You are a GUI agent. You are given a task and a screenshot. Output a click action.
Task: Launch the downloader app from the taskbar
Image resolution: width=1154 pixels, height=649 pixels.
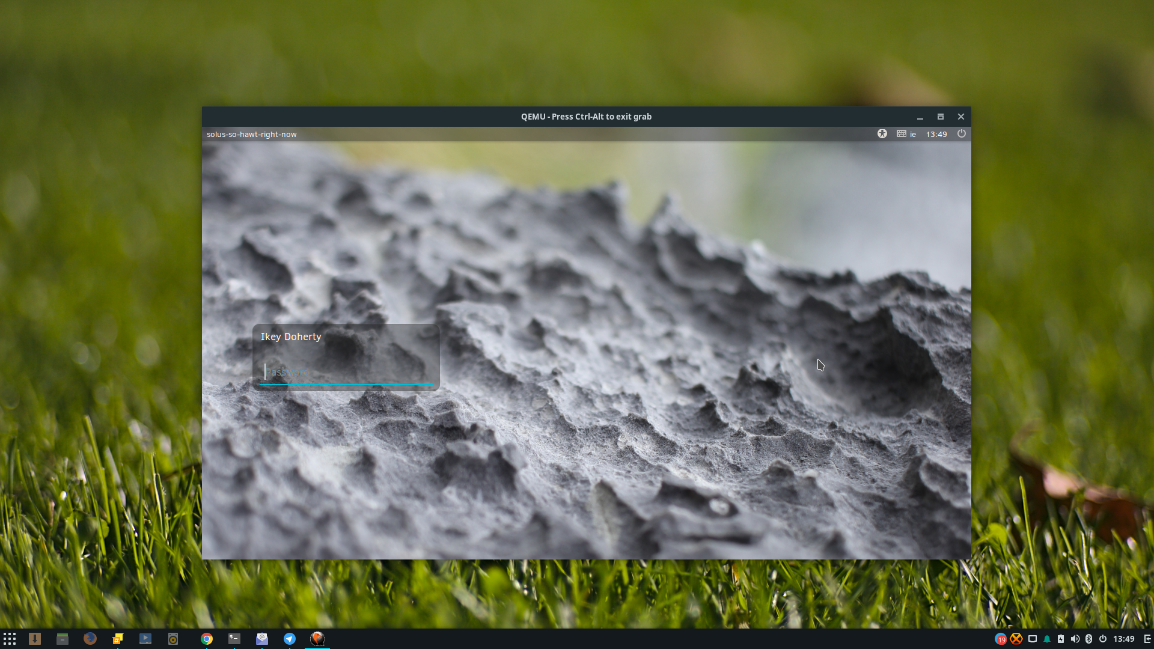coord(35,639)
